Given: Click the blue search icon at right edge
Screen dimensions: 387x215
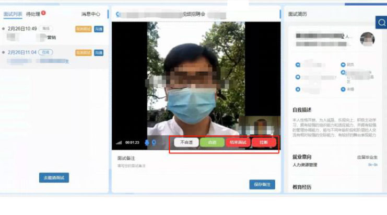Looking at the screenshot, I should [381, 22].
